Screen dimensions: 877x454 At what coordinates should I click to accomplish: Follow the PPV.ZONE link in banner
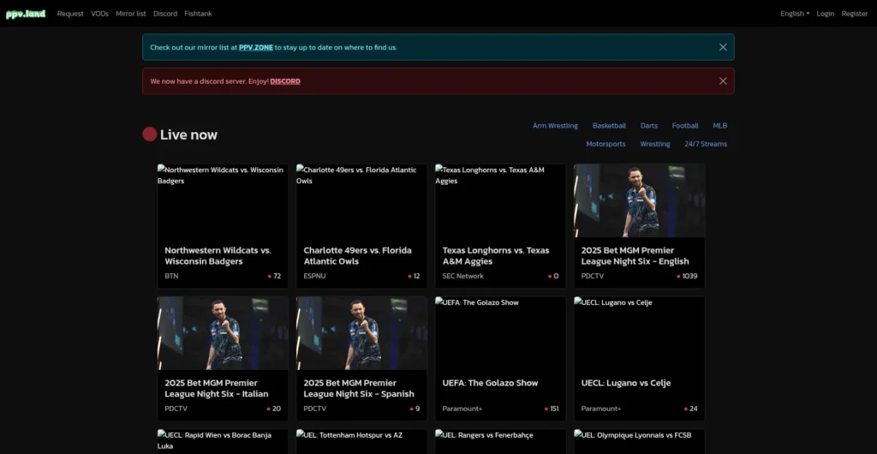[256, 47]
